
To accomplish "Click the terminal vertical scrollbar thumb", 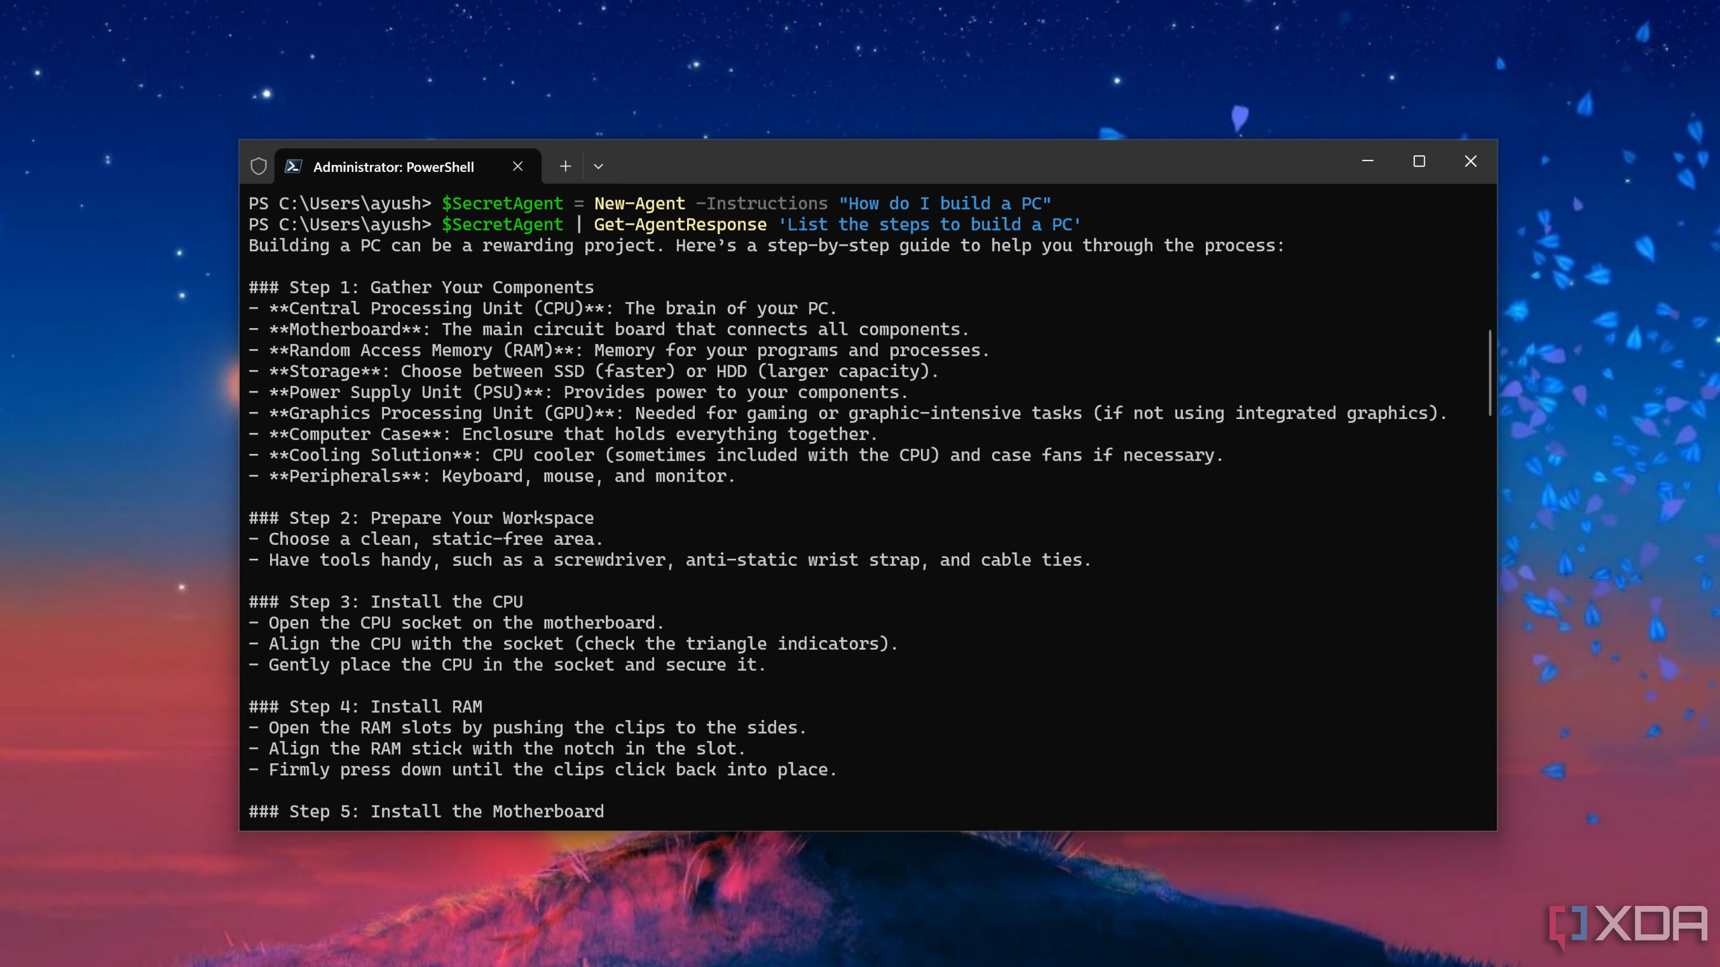I will tap(1490, 372).
